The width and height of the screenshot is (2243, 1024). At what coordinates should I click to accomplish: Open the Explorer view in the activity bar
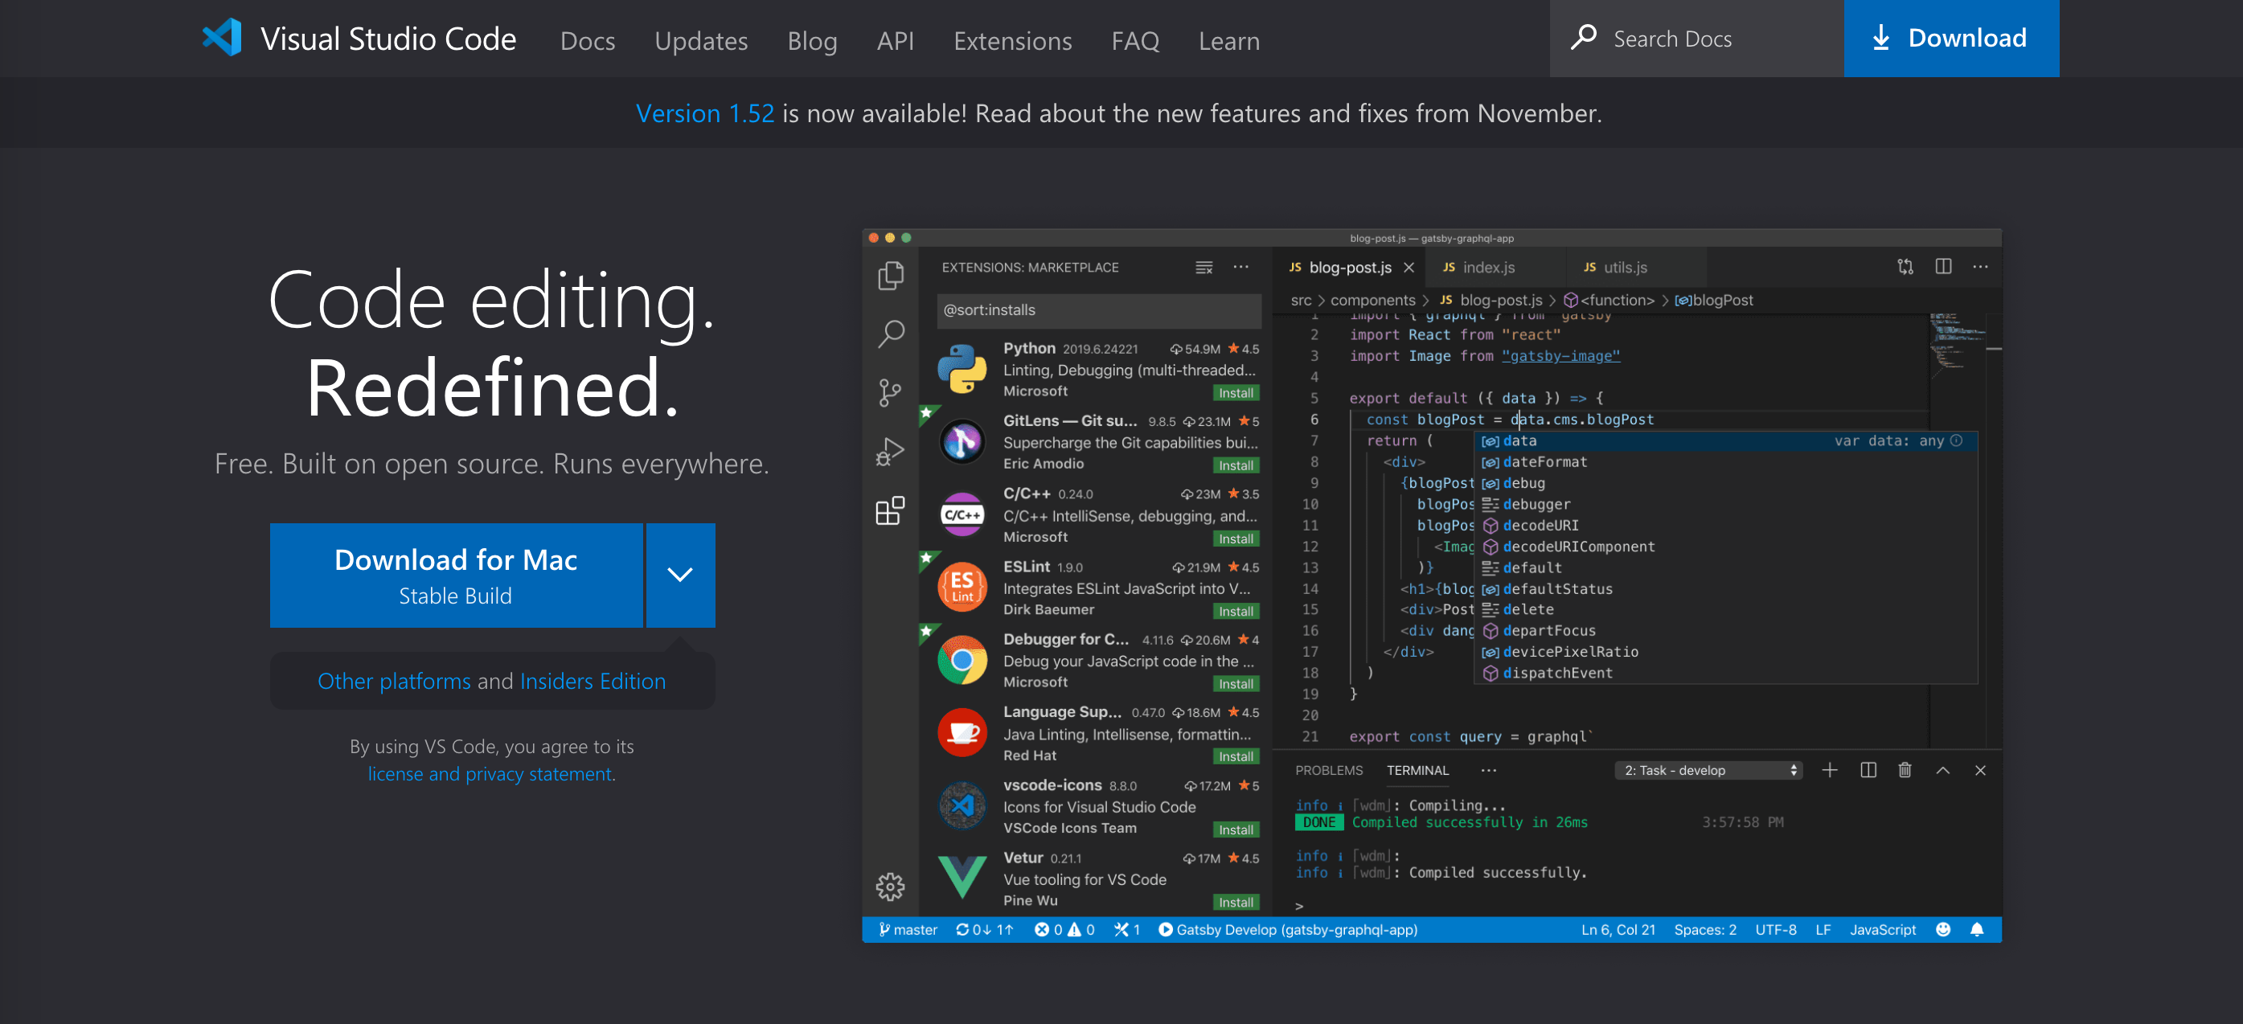(890, 274)
